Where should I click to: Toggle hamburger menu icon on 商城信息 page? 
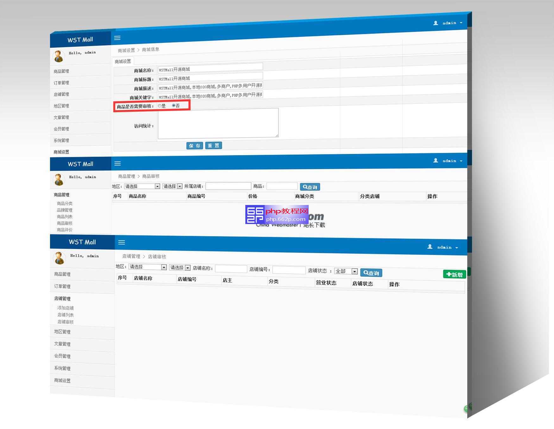pyautogui.click(x=117, y=38)
